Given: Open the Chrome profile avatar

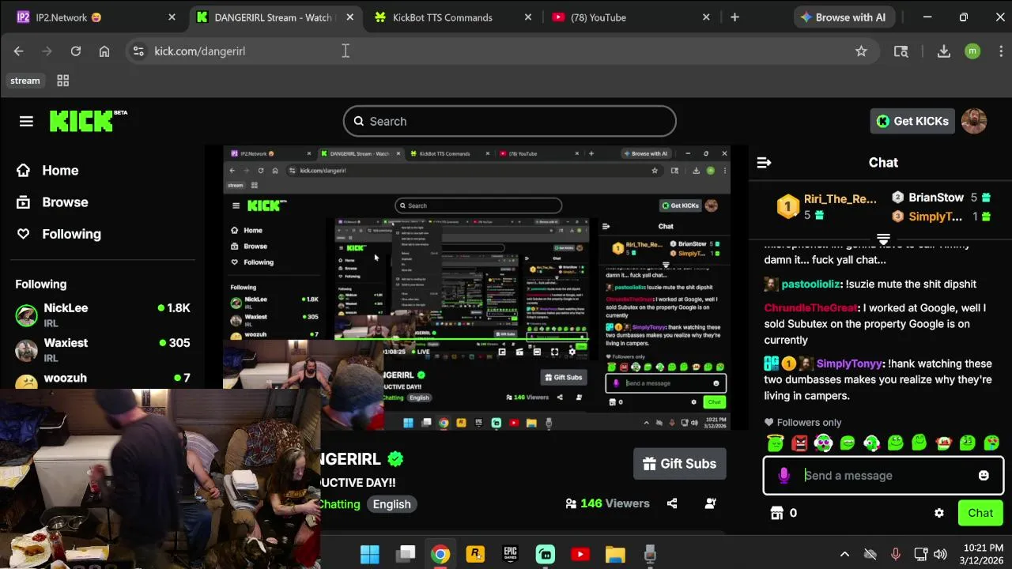Looking at the screenshot, I should 972,51.
